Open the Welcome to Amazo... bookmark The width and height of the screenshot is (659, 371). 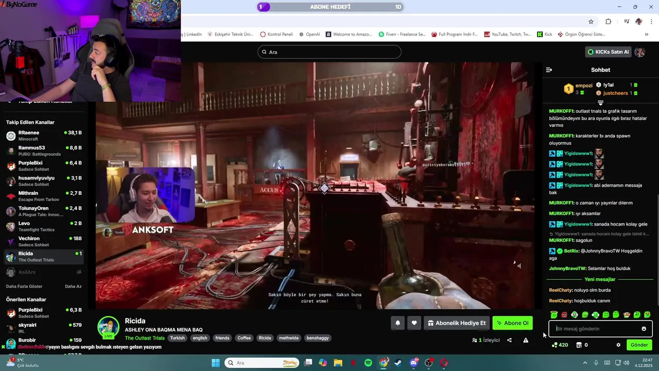(x=348, y=35)
